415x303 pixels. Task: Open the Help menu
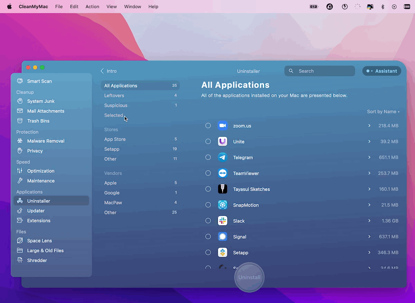click(x=153, y=7)
